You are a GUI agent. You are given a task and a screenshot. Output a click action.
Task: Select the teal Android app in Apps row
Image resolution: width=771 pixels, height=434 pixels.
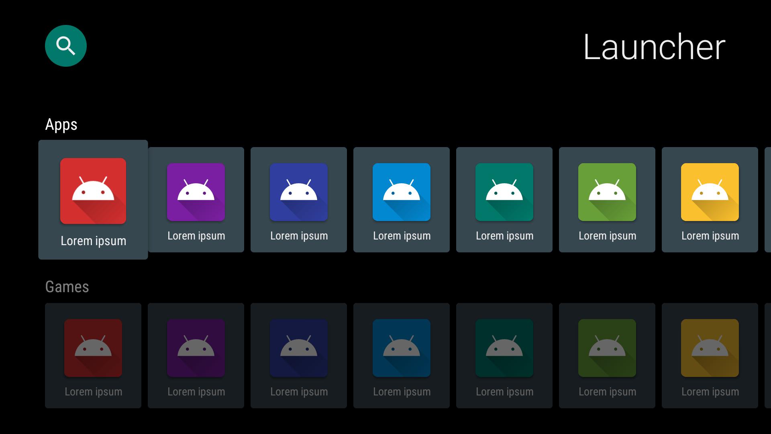point(504,200)
